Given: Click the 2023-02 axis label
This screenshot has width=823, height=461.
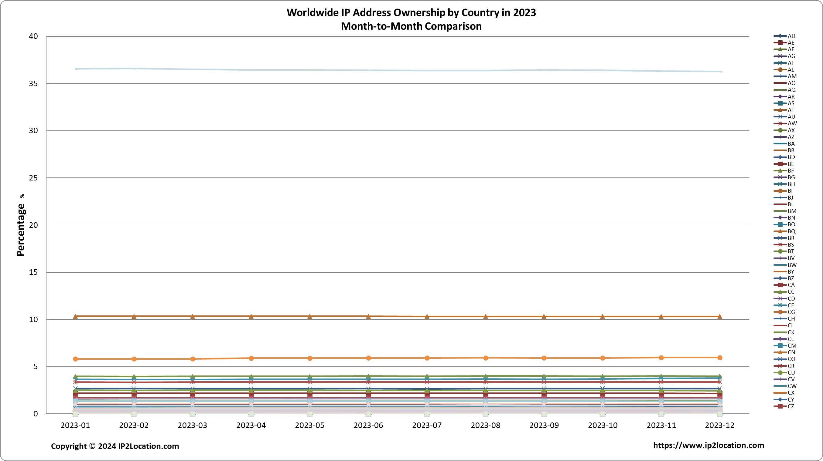Looking at the screenshot, I should pos(134,425).
